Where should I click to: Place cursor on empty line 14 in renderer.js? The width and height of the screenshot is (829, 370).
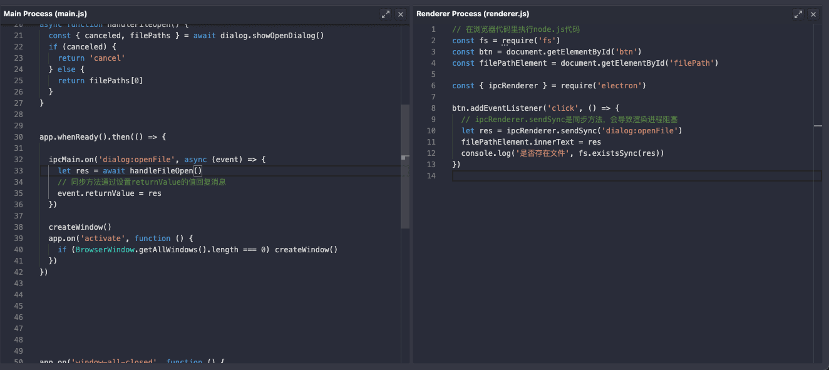(x=564, y=176)
